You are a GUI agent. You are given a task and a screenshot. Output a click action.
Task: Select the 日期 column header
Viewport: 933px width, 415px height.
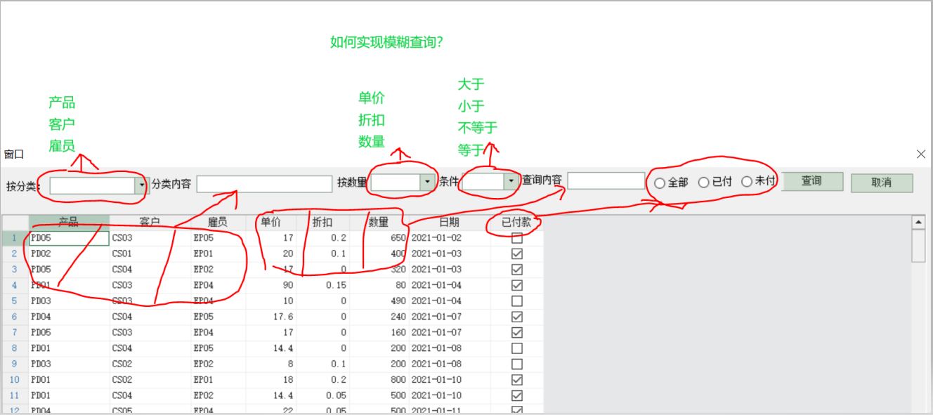450,222
